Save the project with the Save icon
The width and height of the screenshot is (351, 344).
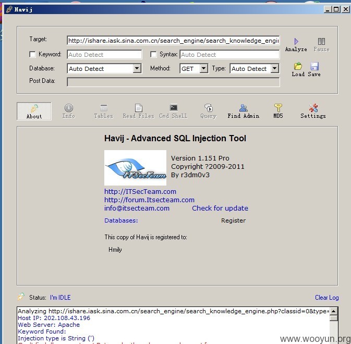[x=314, y=69]
